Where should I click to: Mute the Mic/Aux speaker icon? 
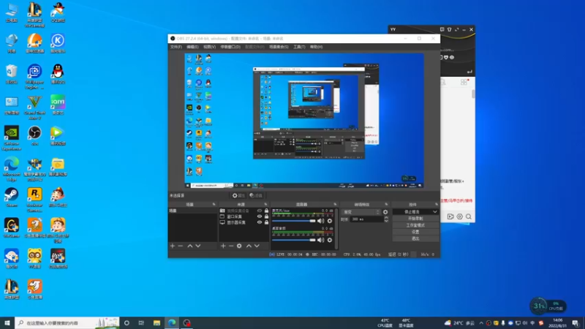320,221
